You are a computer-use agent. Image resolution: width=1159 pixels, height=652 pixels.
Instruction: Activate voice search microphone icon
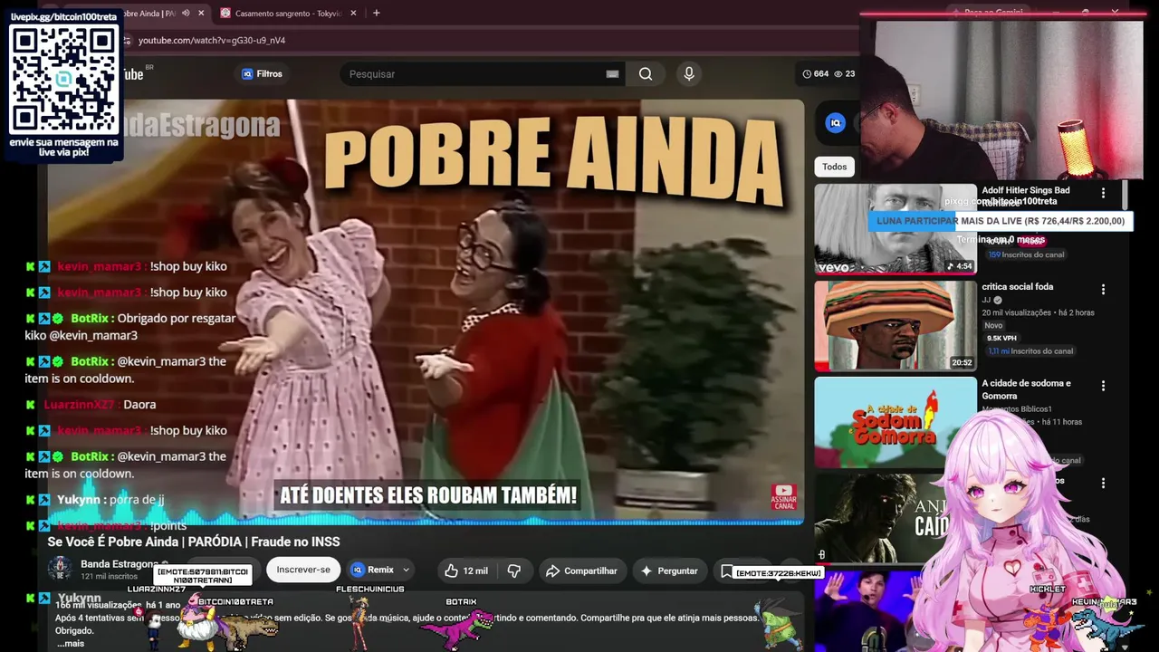click(x=689, y=74)
